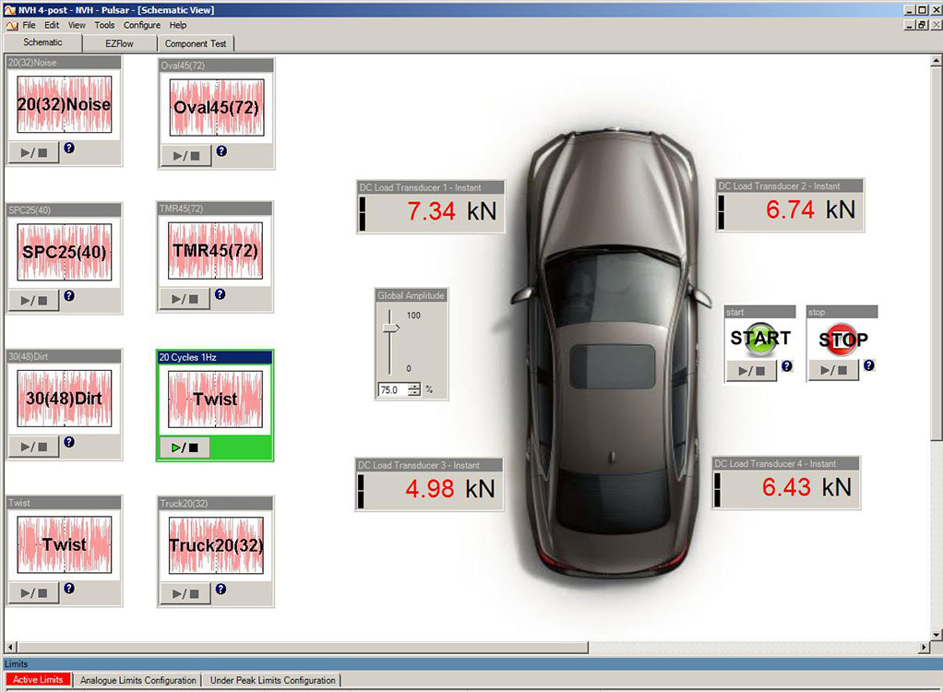This screenshot has width=943, height=692.
Task: Open the Component Test tab
Action: (197, 43)
